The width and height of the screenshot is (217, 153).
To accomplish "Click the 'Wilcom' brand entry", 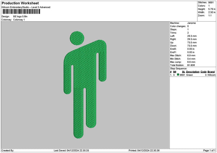I will (211, 75).
